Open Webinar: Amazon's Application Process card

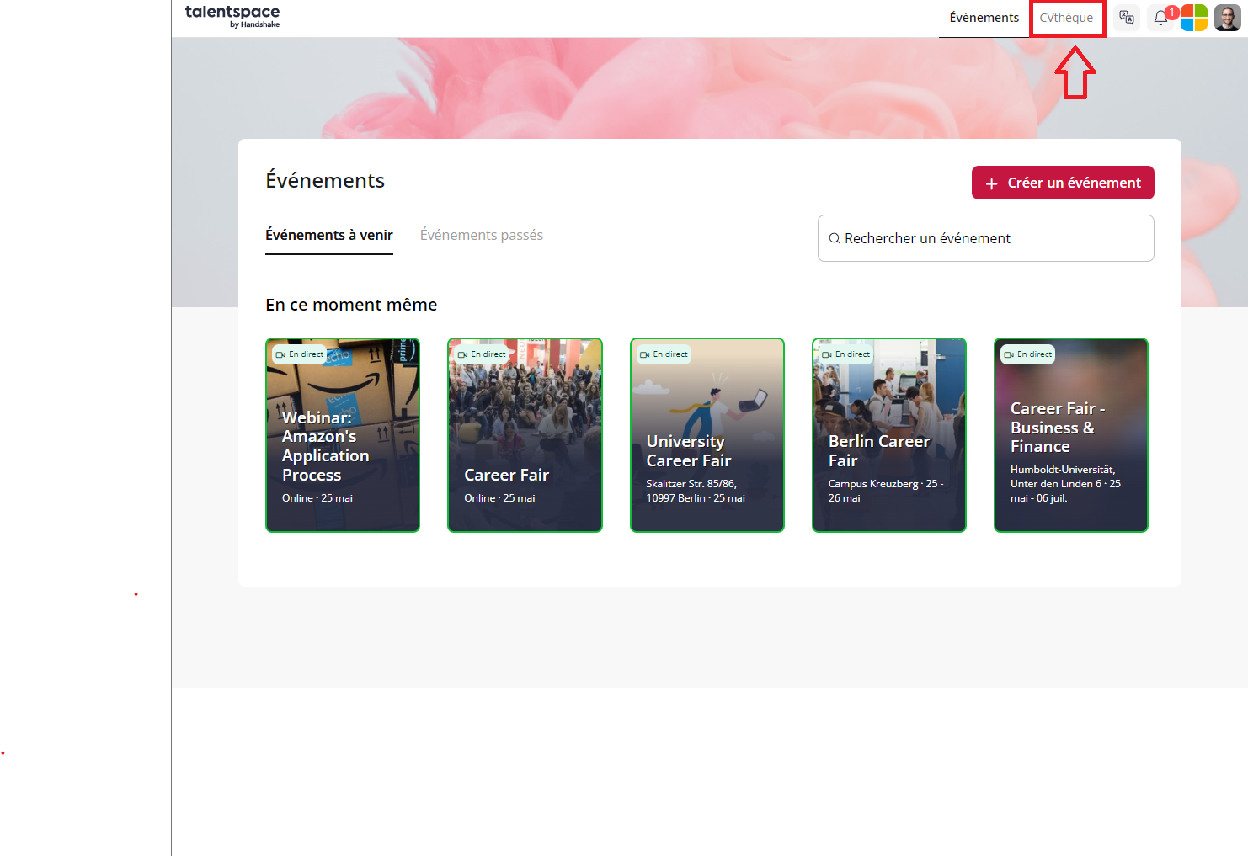pos(343,435)
